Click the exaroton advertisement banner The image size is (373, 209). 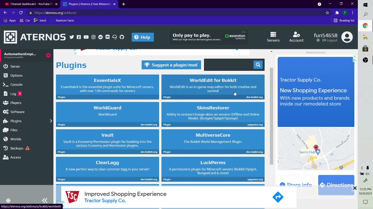coord(209,37)
